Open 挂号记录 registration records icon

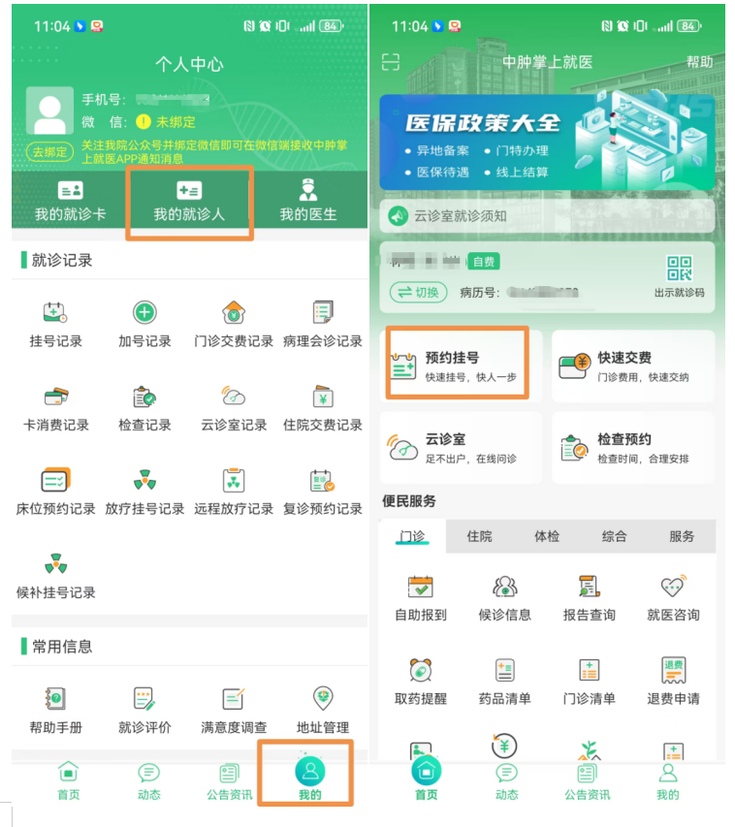tap(55, 313)
